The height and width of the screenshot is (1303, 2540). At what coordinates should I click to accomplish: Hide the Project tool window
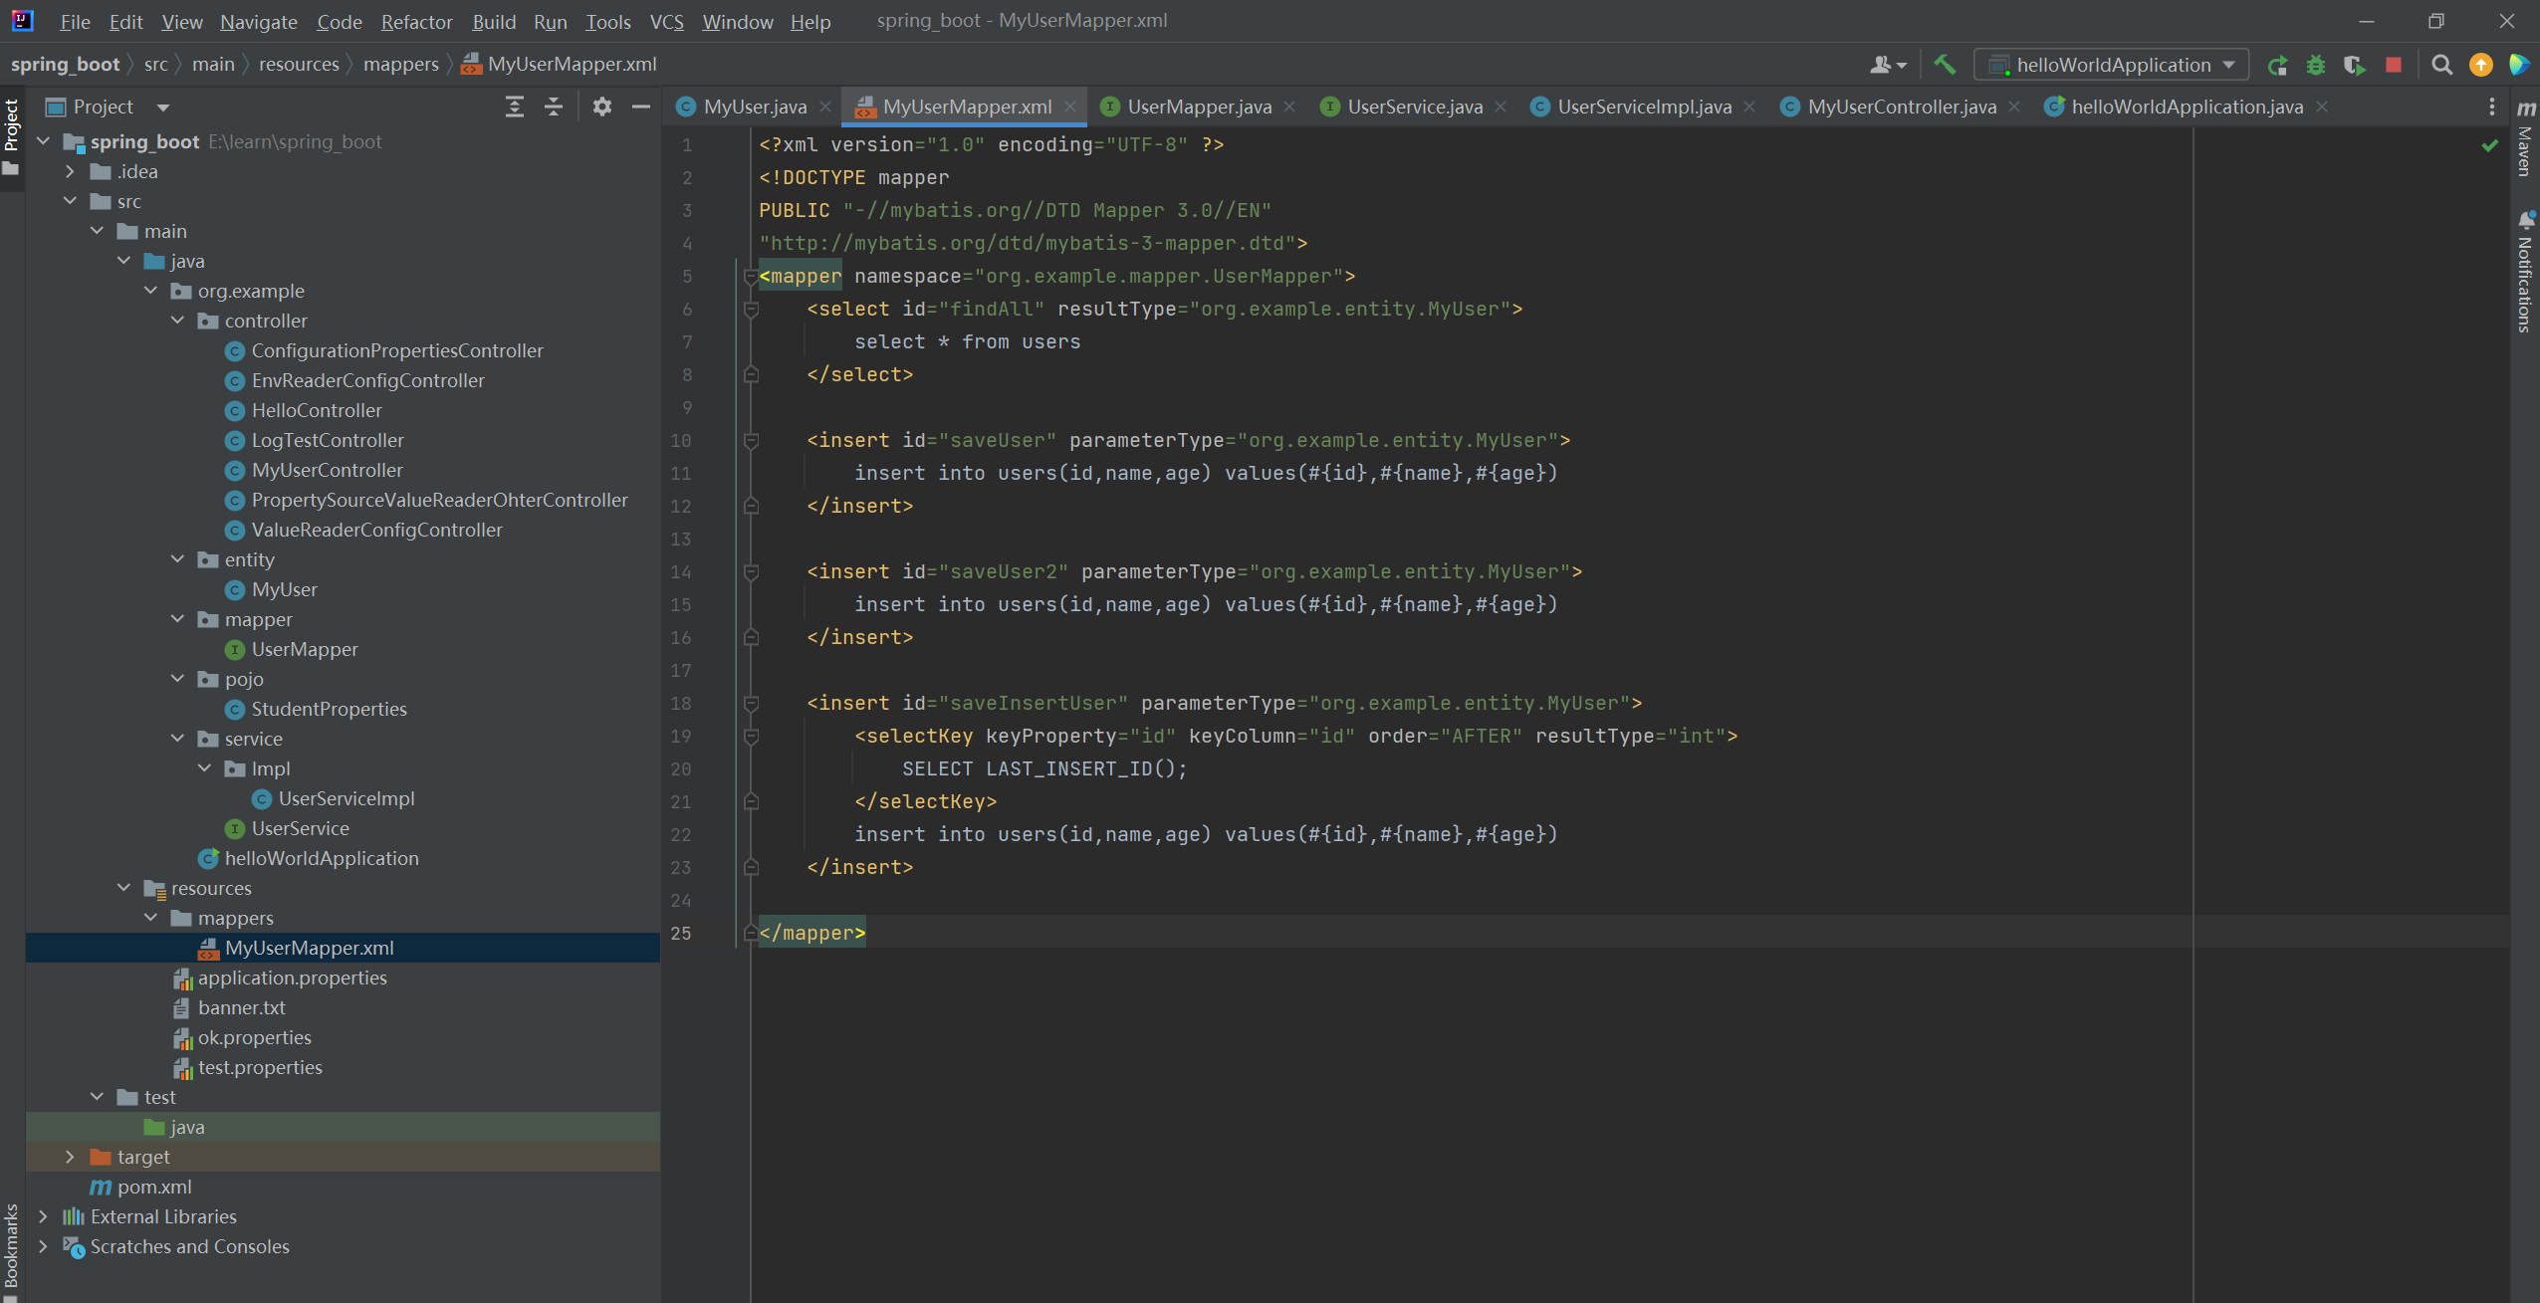click(x=641, y=107)
